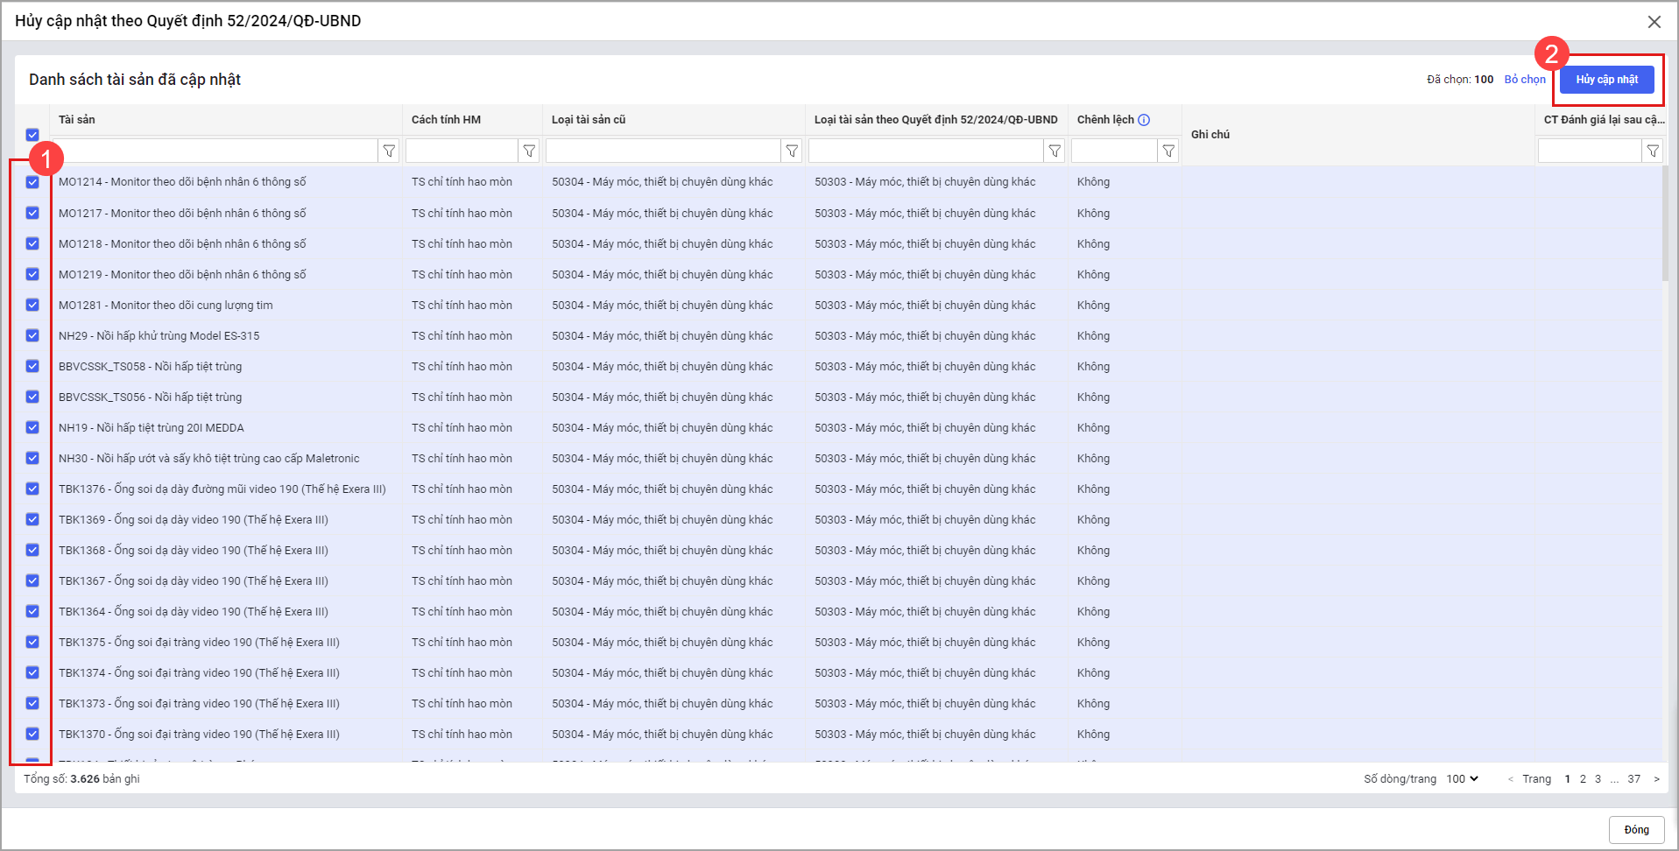Click info icon next to Chênh lệch
Image resolution: width=1679 pixels, height=851 pixels.
click(1144, 120)
